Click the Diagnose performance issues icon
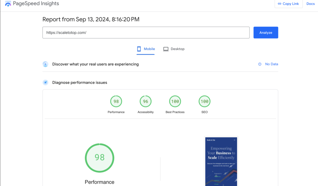 46,83
